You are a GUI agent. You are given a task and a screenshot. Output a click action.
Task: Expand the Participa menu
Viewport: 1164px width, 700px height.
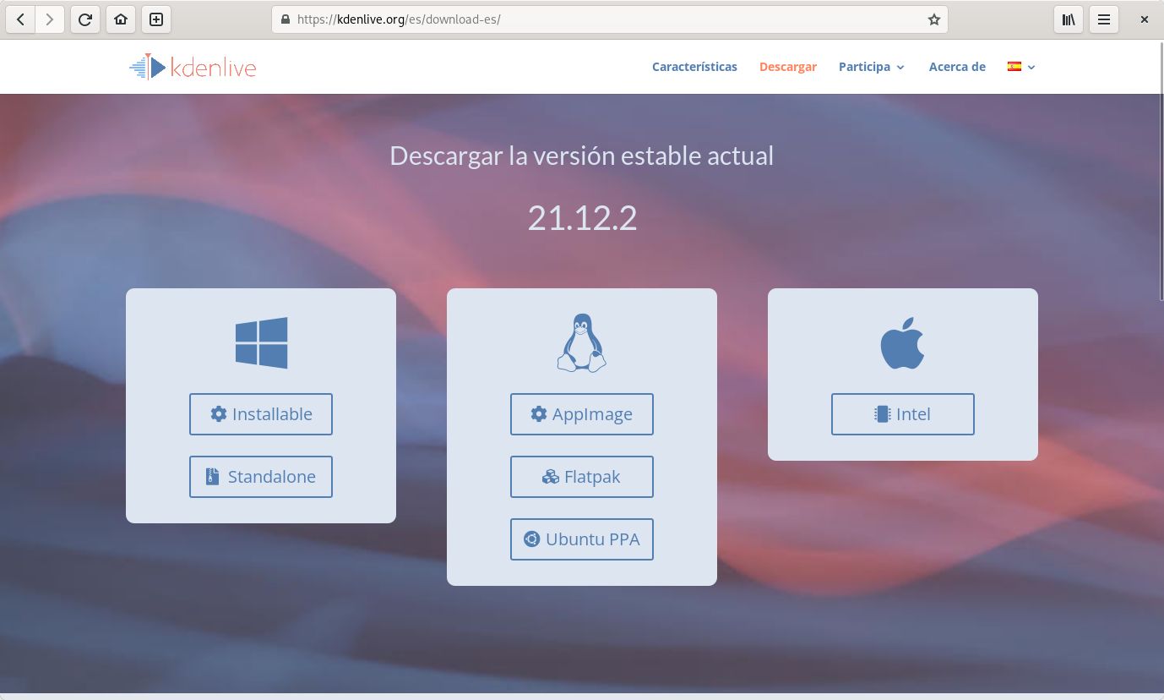coord(872,67)
